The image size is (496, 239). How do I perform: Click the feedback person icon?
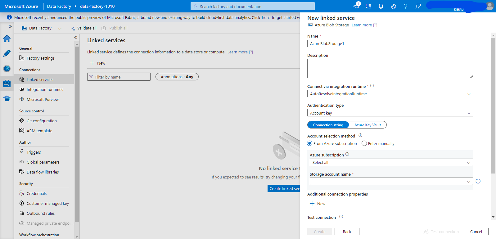(418, 6)
